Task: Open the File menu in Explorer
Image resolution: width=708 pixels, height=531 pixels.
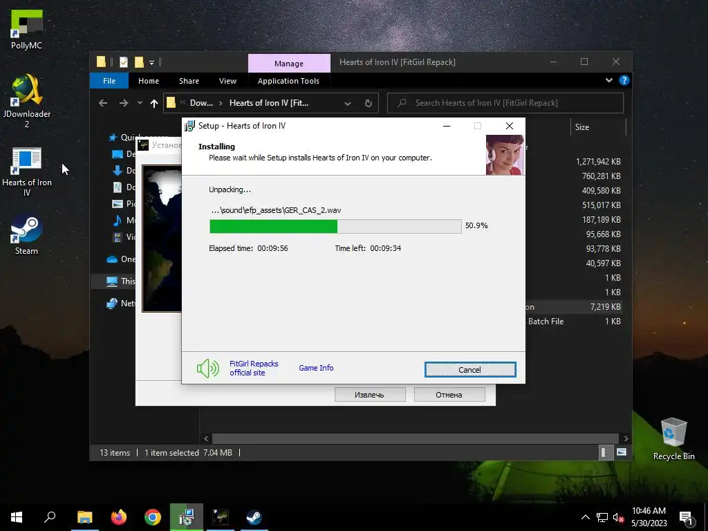Action: tap(109, 81)
